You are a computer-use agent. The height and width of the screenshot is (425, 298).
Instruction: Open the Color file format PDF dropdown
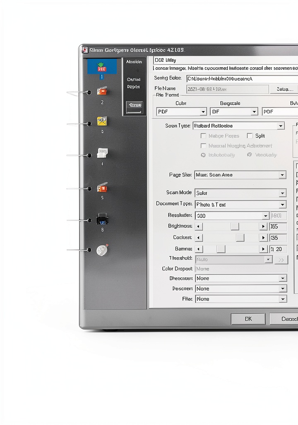coord(181,112)
